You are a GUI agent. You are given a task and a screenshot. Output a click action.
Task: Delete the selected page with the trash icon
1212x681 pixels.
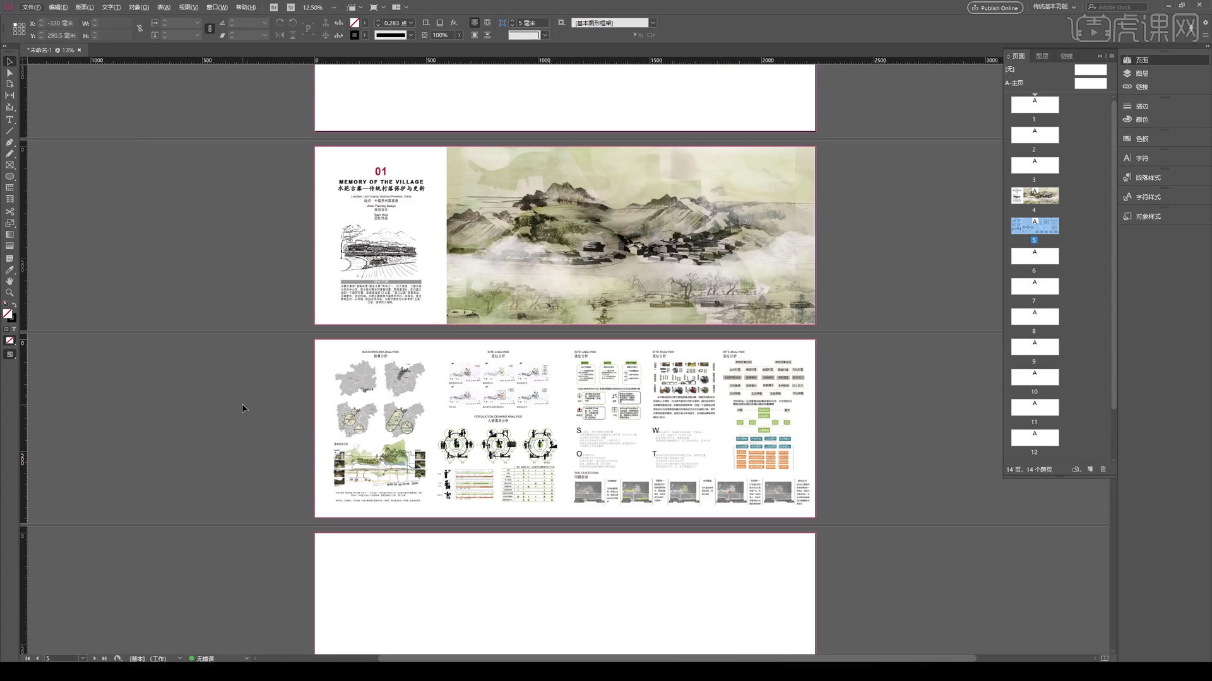coord(1103,469)
